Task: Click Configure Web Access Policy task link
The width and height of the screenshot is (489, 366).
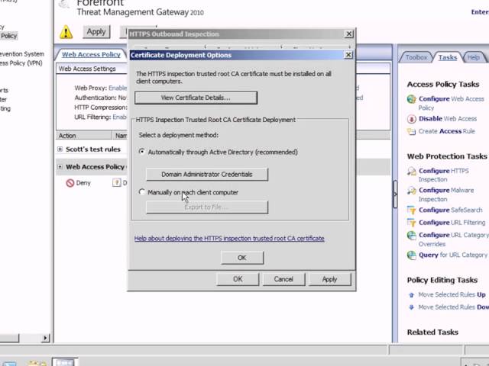Action: pyautogui.click(x=452, y=104)
